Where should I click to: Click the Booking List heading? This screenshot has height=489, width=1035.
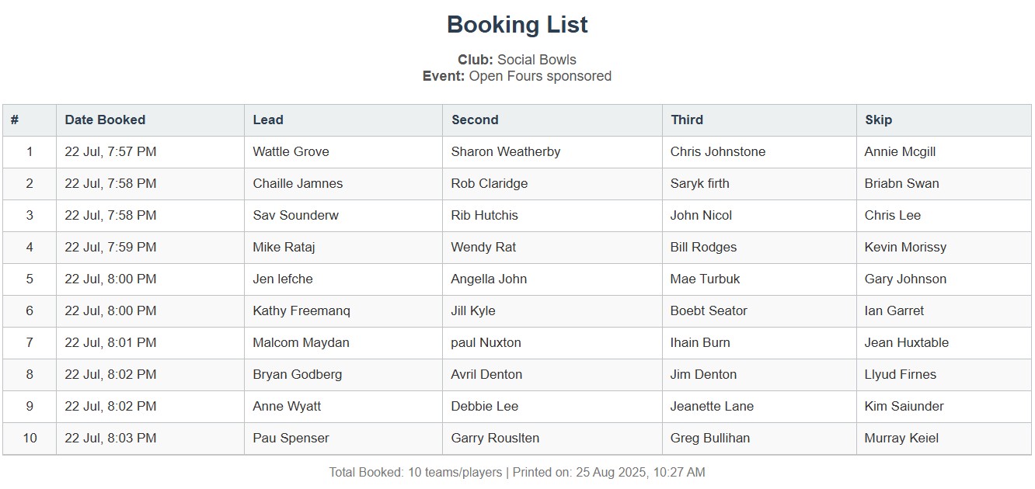(517, 25)
